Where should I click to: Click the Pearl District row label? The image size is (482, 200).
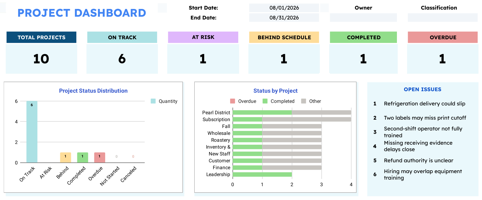(216, 113)
